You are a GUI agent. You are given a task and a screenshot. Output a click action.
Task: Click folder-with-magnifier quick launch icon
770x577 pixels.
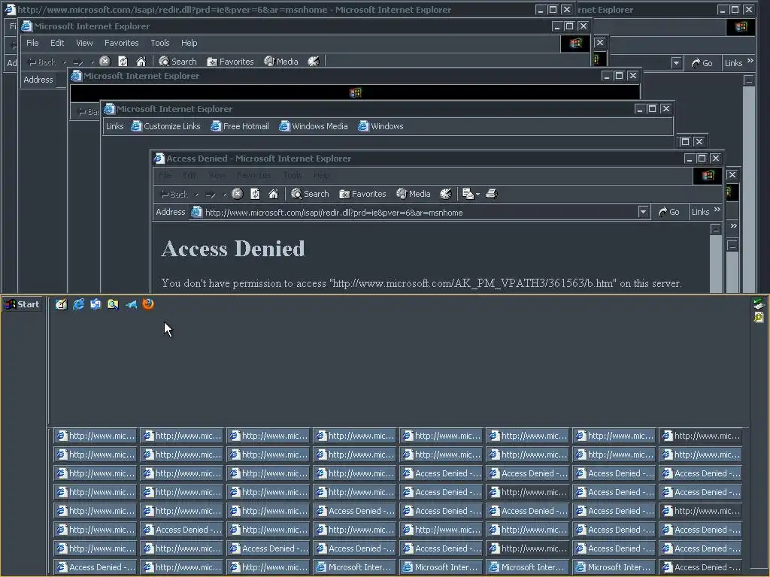[x=113, y=304]
